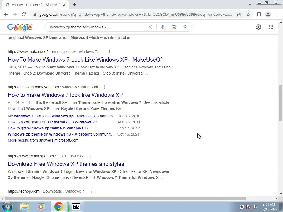
Task: Bookmark this tab with the star icon
Action: click(x=248, y=14)
